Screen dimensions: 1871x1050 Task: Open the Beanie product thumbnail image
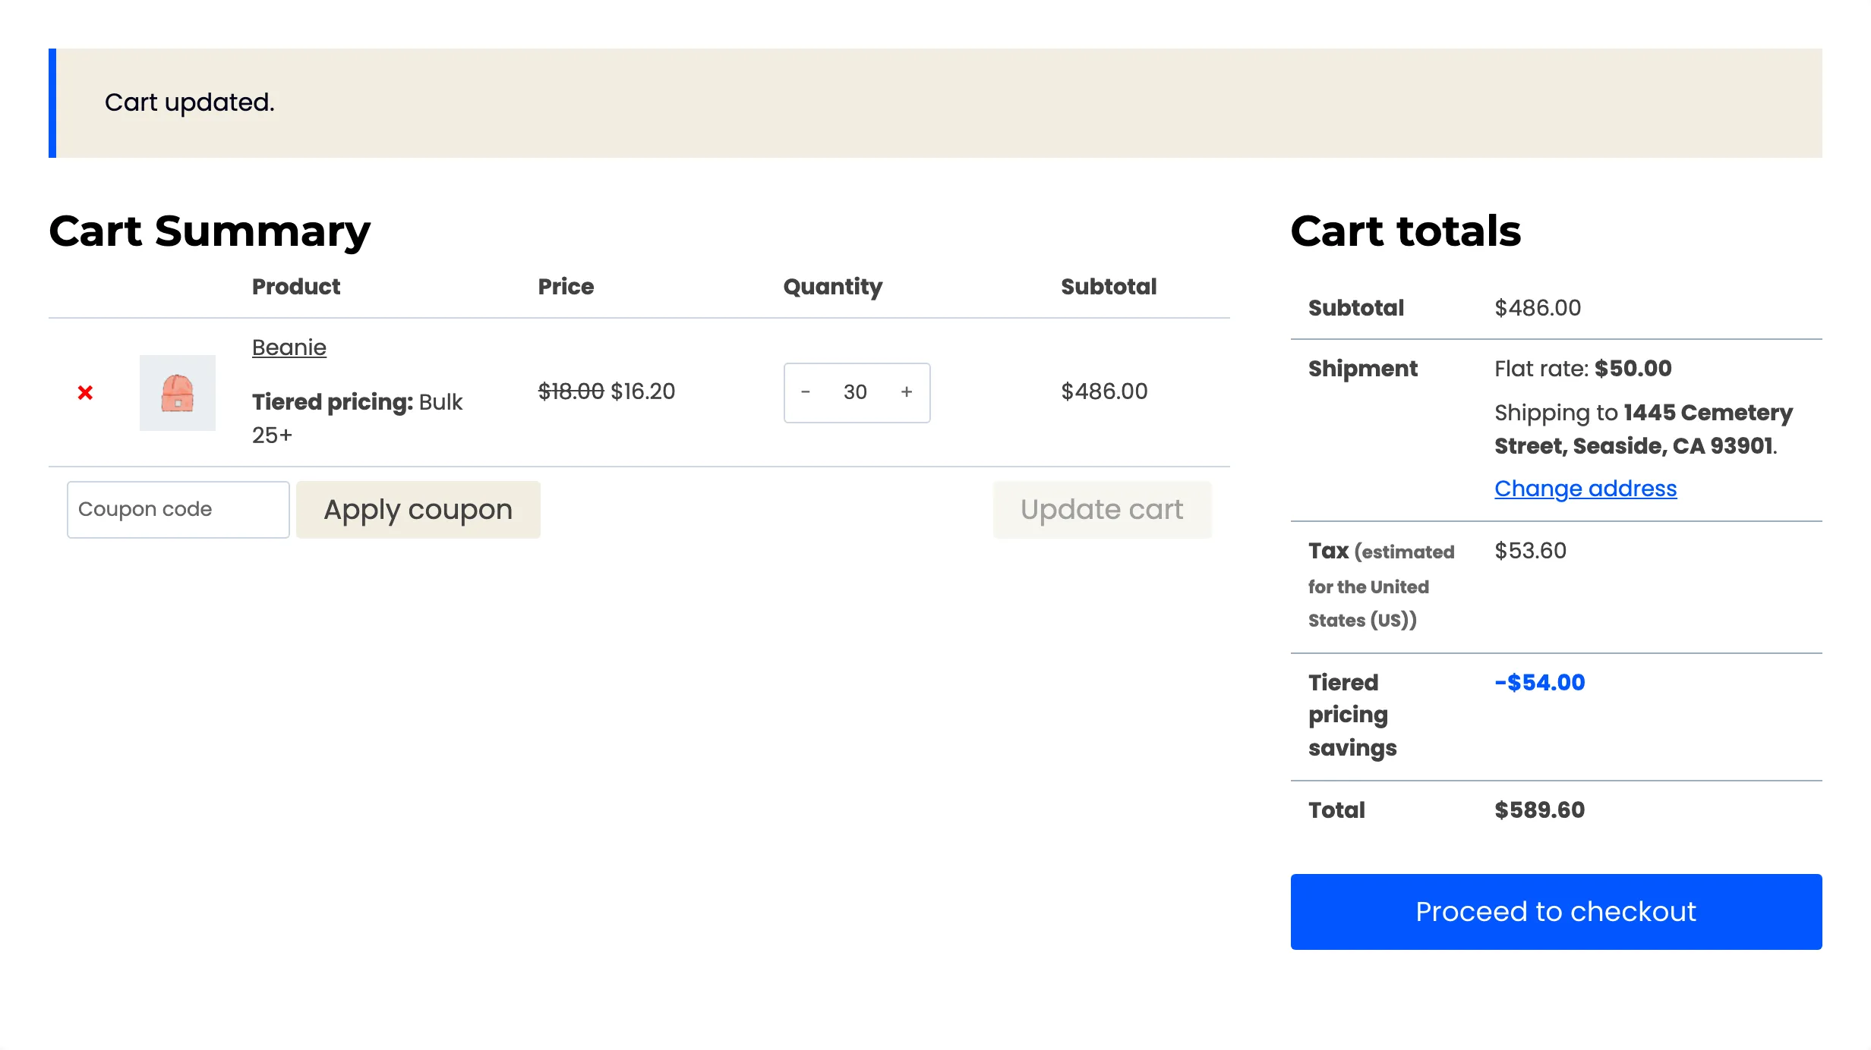click(x=178, y=393)
